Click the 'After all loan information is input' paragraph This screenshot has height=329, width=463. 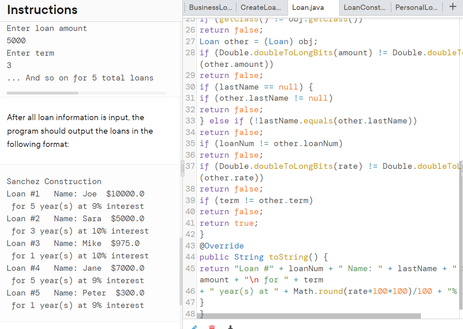(x=80, y=131)
